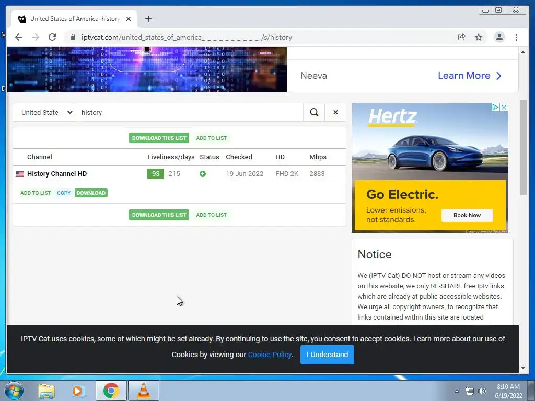
Task: Click the Mbps column header
Action: (x=318, y=157)
